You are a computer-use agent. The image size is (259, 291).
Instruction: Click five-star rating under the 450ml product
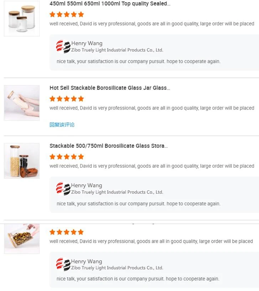tap(67, 15)
